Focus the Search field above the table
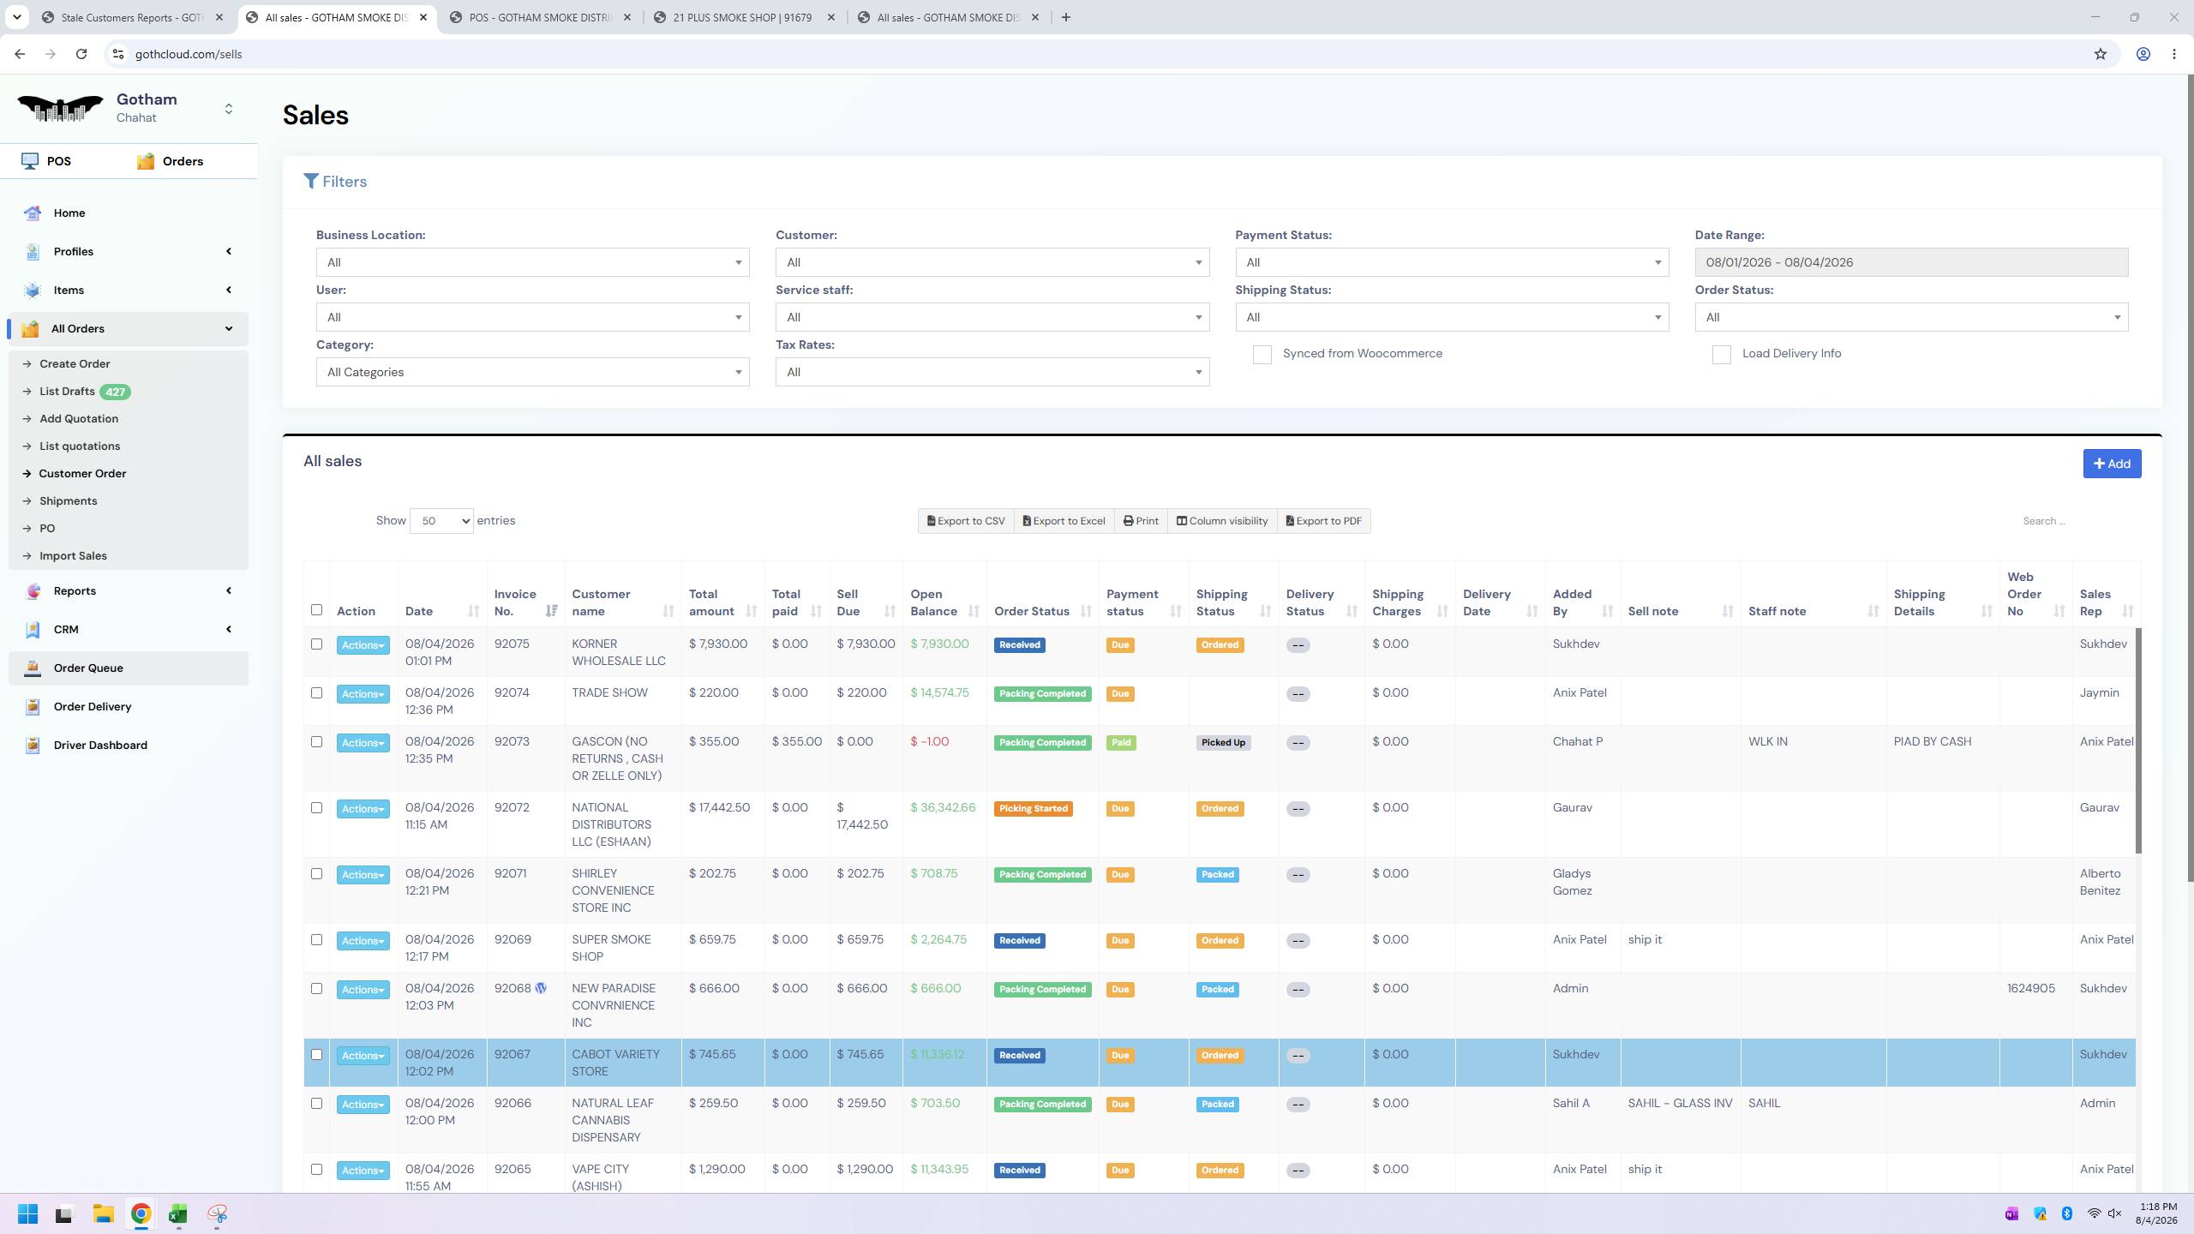This screenshot has width=2194, height=1234. coord(2074,521)
